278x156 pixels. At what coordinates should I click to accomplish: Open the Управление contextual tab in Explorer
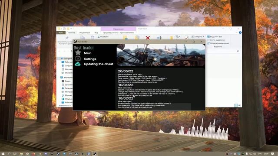(x=118, y=29)
